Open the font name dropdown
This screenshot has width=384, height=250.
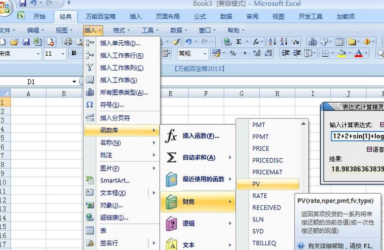click(x=38, y=53)
